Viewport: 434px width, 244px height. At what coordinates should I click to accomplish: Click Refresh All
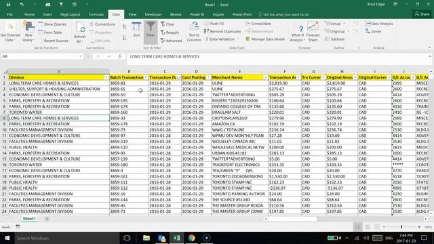coord(80,33)
